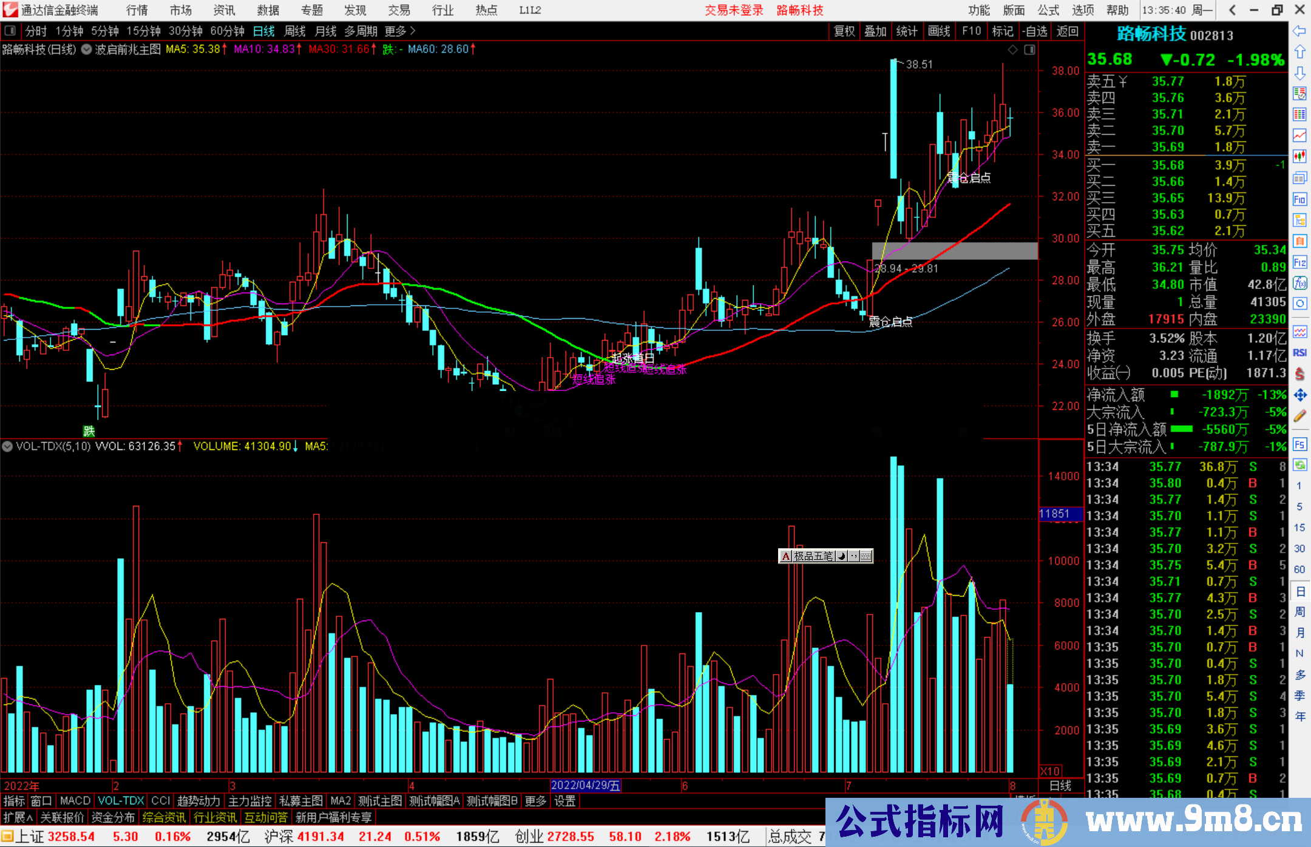Open the 更多 indicators list in bottom tabs
This screenshot has width=1311, height=847.
click(x=535, y=801)
